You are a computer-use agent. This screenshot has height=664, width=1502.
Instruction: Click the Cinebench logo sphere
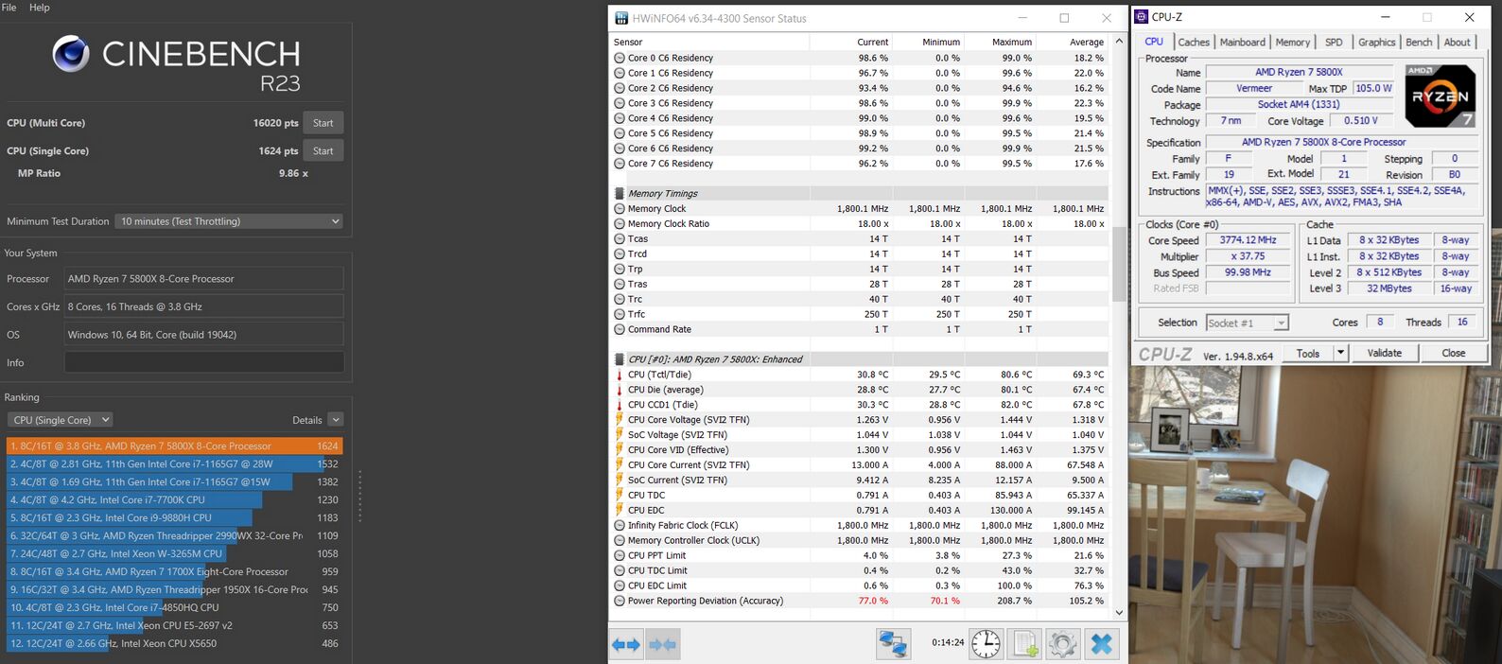point(71,54)
